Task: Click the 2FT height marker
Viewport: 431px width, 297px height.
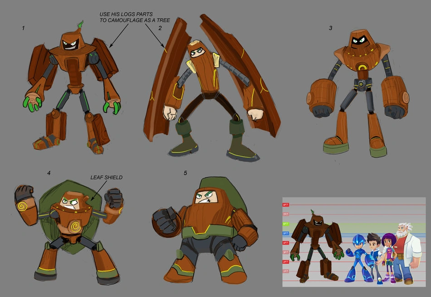Action: [x=285, y=262]
